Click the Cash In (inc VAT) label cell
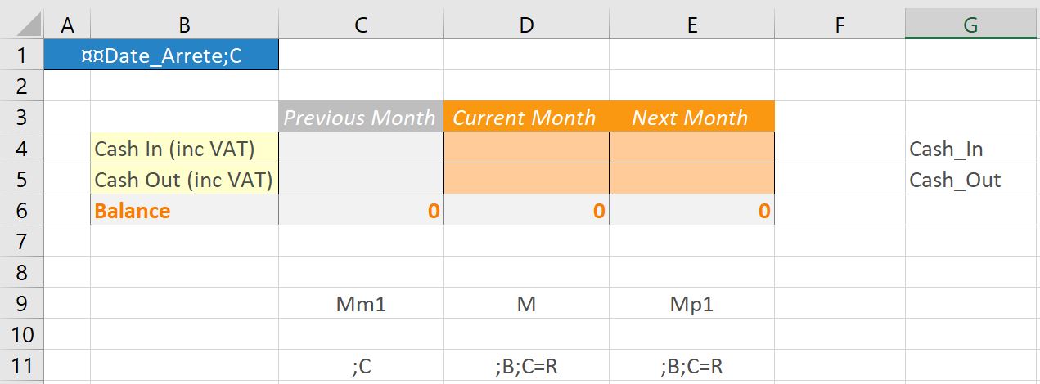Screen dimensions: 1040x384 [185, 148]
